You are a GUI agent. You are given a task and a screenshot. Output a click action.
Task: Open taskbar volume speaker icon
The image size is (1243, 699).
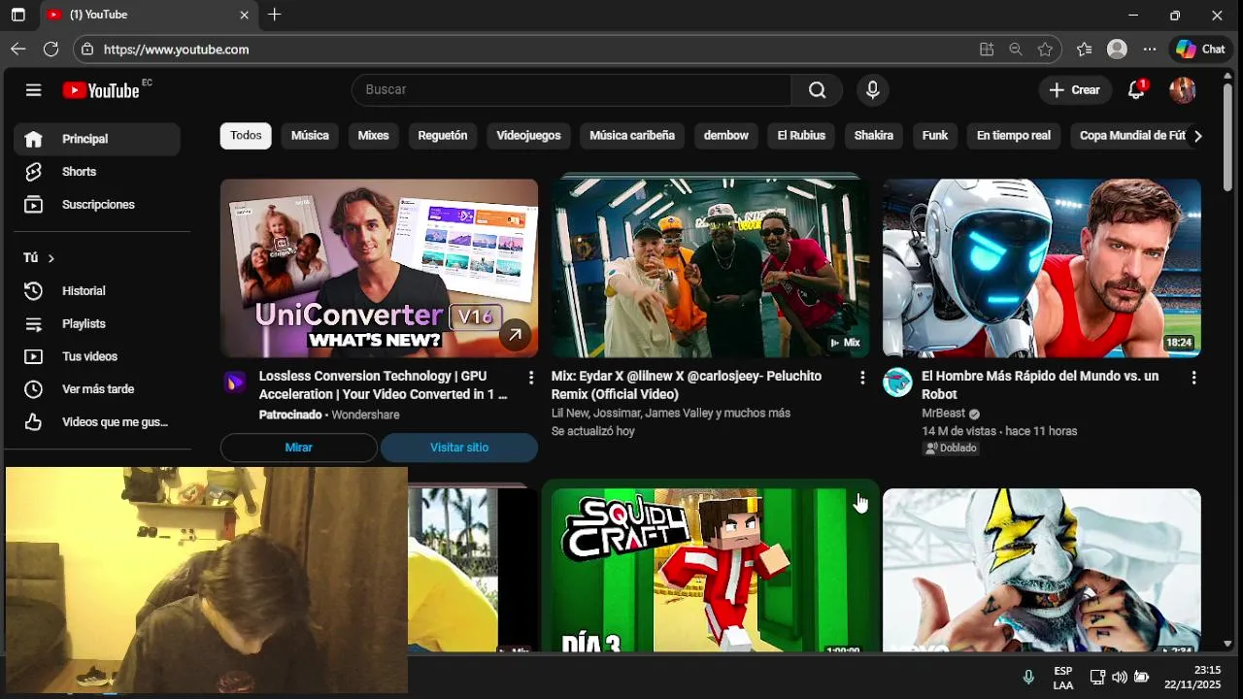click(x=1120, y=678)
